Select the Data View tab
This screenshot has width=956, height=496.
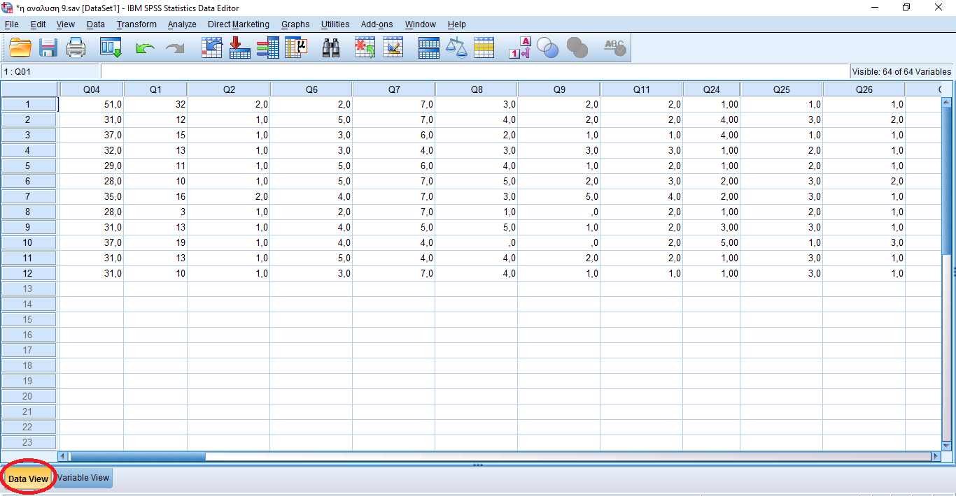28,479
